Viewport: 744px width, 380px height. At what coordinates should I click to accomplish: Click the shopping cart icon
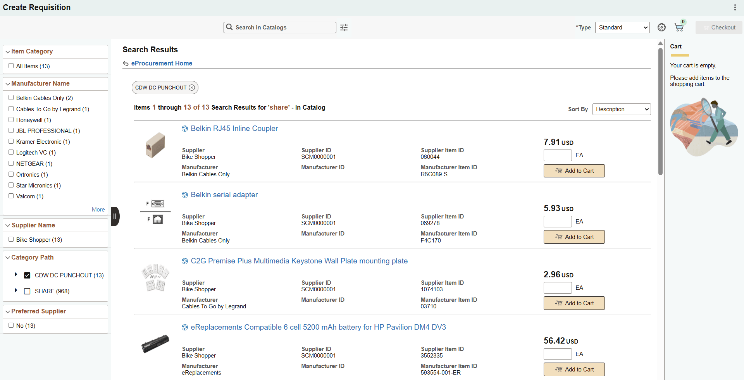click(x=679, y=27)
